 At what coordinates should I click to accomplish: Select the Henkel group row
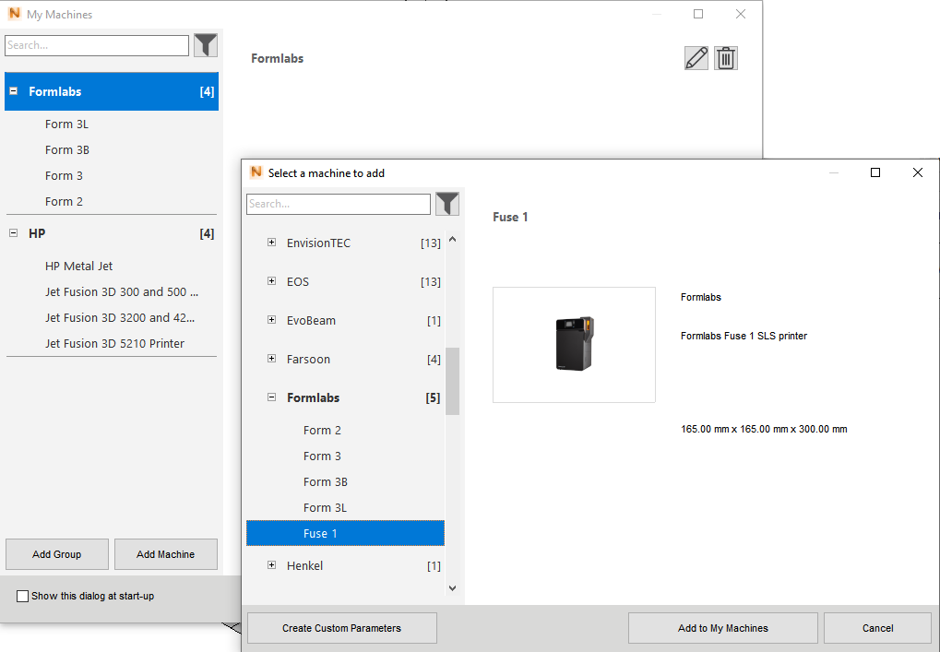coord(345,565)
